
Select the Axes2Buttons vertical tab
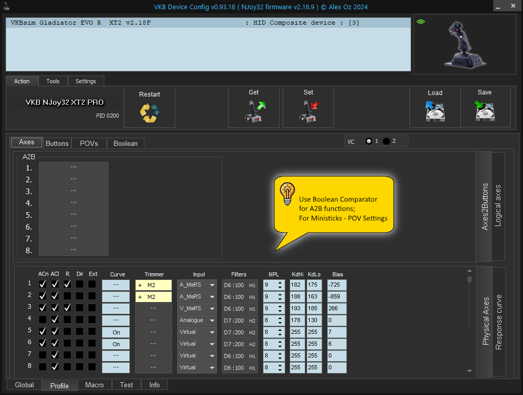[x=484, y=206]
